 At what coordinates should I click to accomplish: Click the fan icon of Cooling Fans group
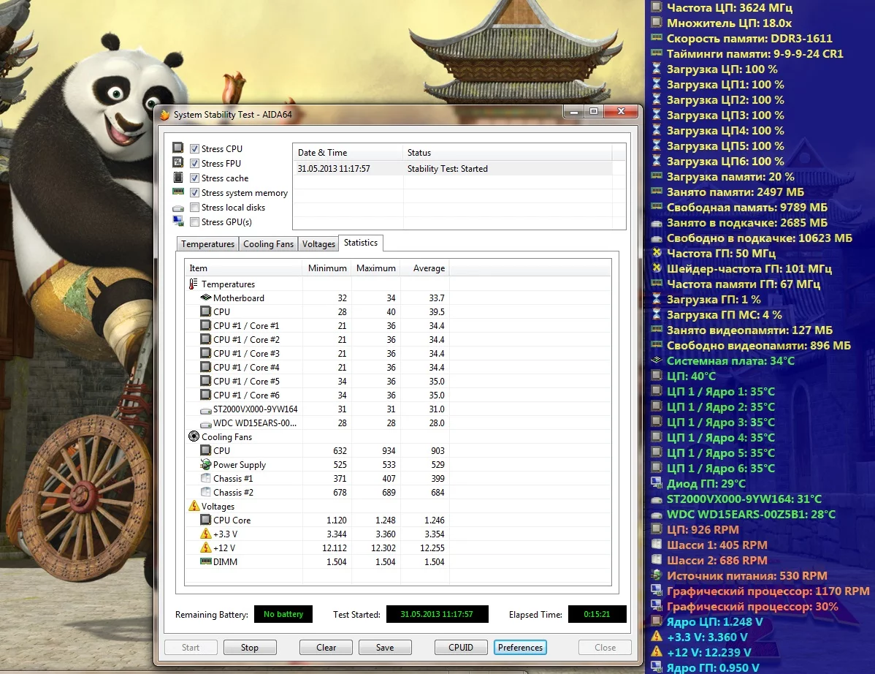(x=194, y=436)
